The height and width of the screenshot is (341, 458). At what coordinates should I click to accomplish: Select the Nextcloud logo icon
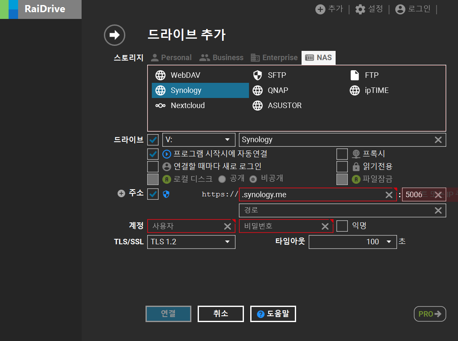click(x=160, y=106)
